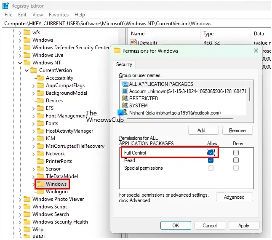Image resolution: width=272 pixels, height=240 pixels.
Task: Confirm with the OK button
Action: pyautogui.click(x=176, y=225)
